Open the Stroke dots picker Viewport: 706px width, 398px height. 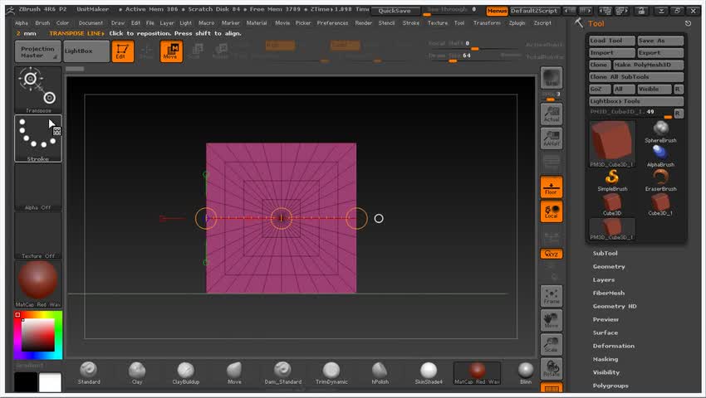38,138
